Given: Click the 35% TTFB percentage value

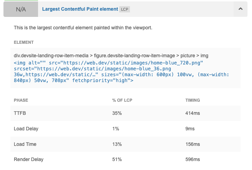Looking at the screenshot, I should tap(117, 113).
